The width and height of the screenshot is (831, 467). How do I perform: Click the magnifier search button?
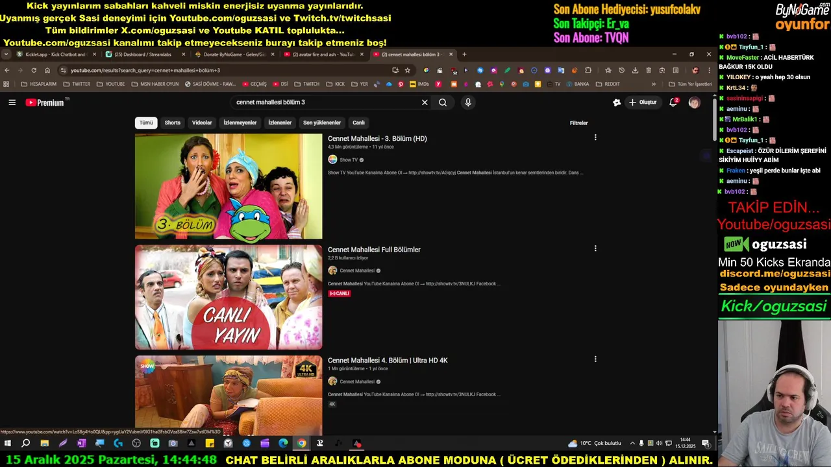pos(443,102)
